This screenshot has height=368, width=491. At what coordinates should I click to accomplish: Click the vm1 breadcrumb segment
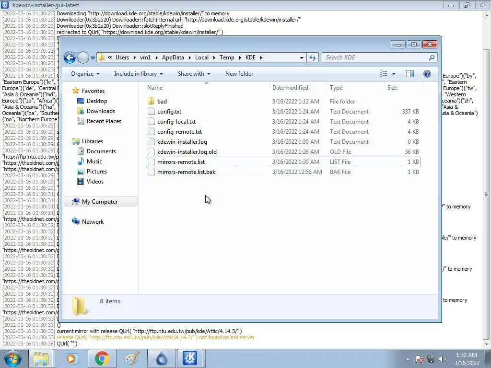[x=145, y=57]
